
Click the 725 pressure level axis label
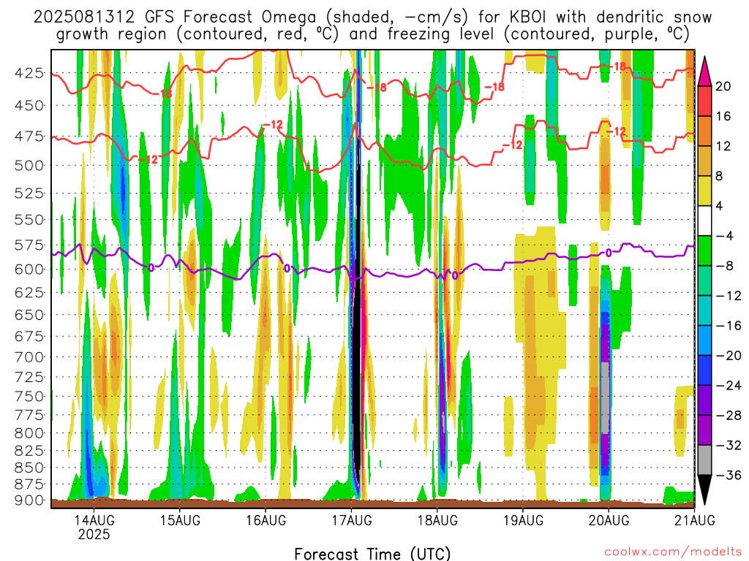pyautogui.click(x=29, y=377)
